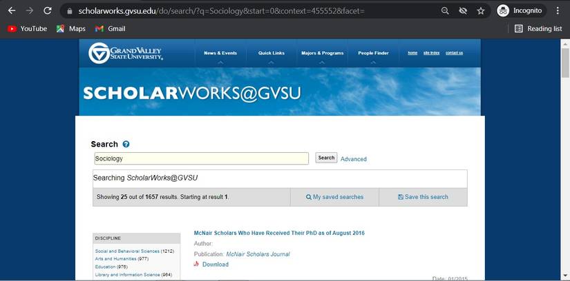The width and height of the screenshot is (570, 281).
Task: Click the PDF icon beside Download
Action: (x=197, y=264)
